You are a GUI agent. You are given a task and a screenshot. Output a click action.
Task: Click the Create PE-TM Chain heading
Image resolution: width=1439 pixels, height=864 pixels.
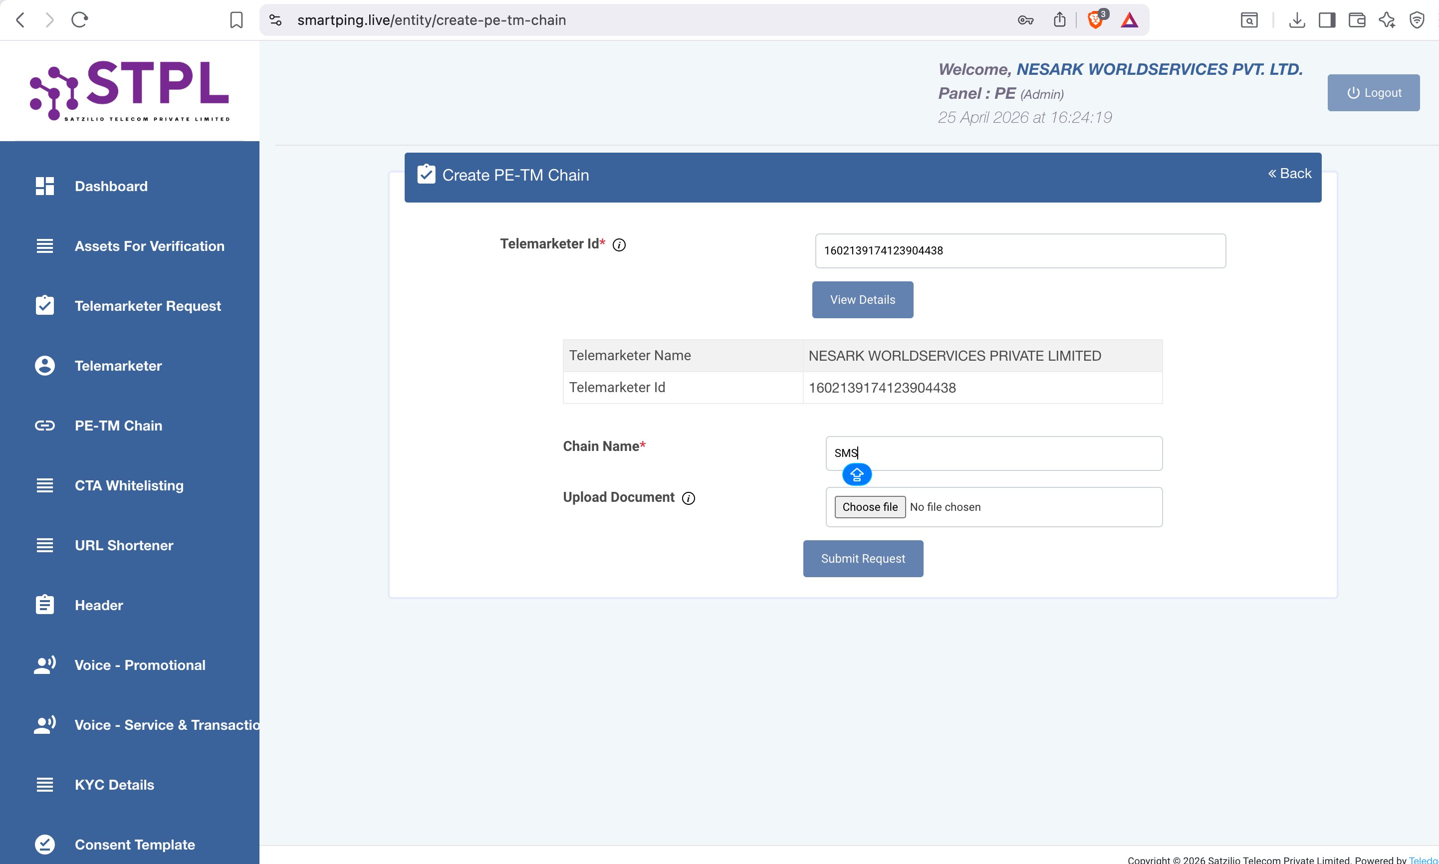[x=515, y=175]
